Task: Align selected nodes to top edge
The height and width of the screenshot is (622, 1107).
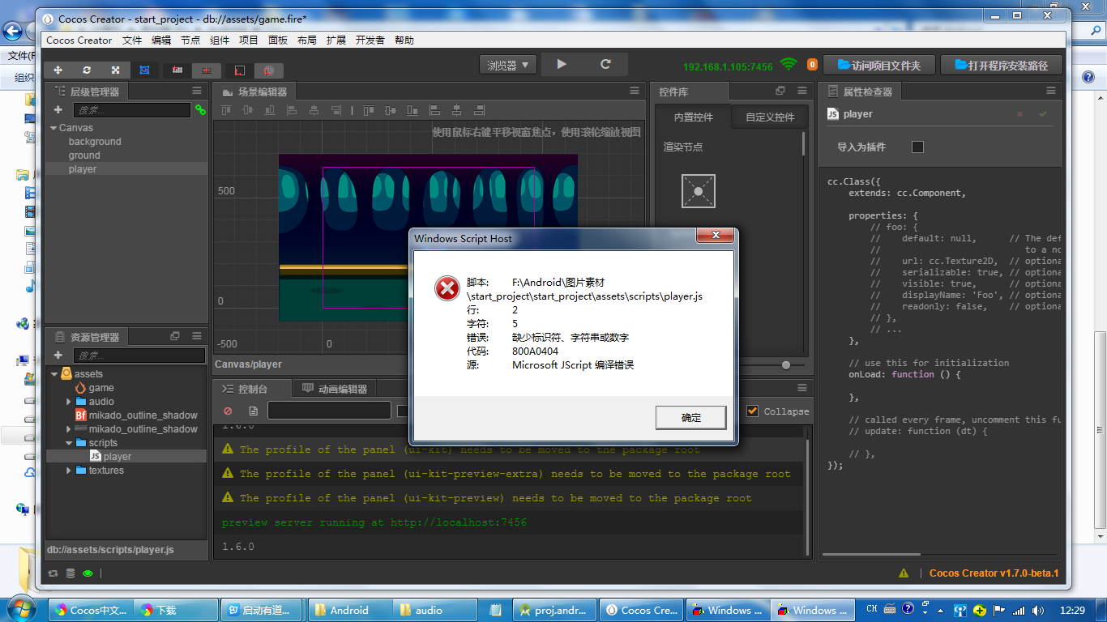Action: coord(225,110)
